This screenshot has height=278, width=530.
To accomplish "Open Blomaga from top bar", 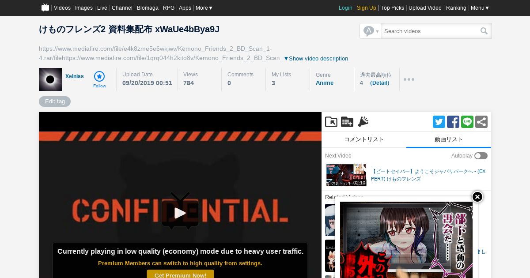I will tap(148, 8).
